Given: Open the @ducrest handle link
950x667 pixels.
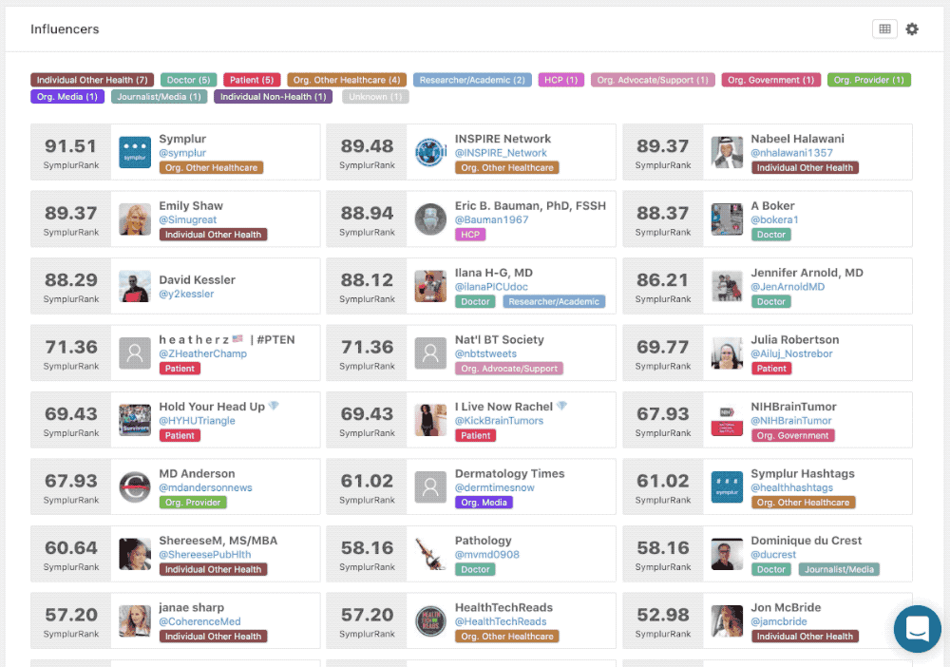Looking at the screenshot, I should pyautogui.click(x=773, y=555).
